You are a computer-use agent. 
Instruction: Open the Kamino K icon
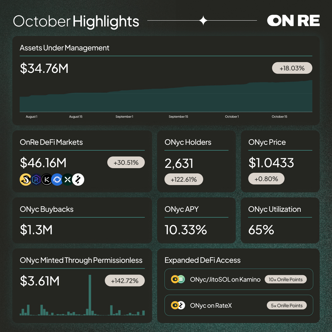47,180
